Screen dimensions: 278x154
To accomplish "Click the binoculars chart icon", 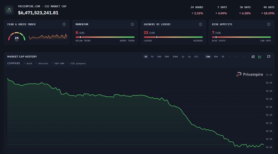I will tap(253, 56).
